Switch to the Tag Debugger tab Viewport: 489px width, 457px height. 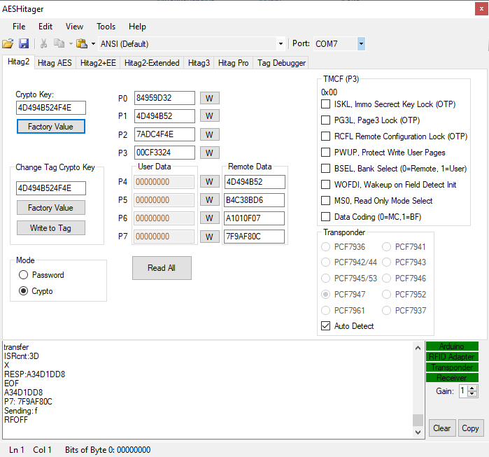pyautogui.click(x=281, y=63)
